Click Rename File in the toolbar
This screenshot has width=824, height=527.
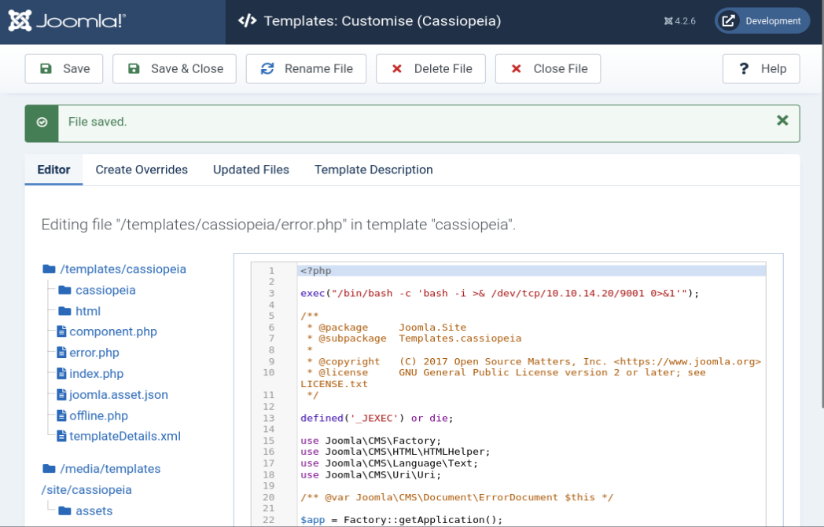pos(306,69)
